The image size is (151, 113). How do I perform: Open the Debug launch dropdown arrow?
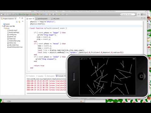click(x=21, y=14)
